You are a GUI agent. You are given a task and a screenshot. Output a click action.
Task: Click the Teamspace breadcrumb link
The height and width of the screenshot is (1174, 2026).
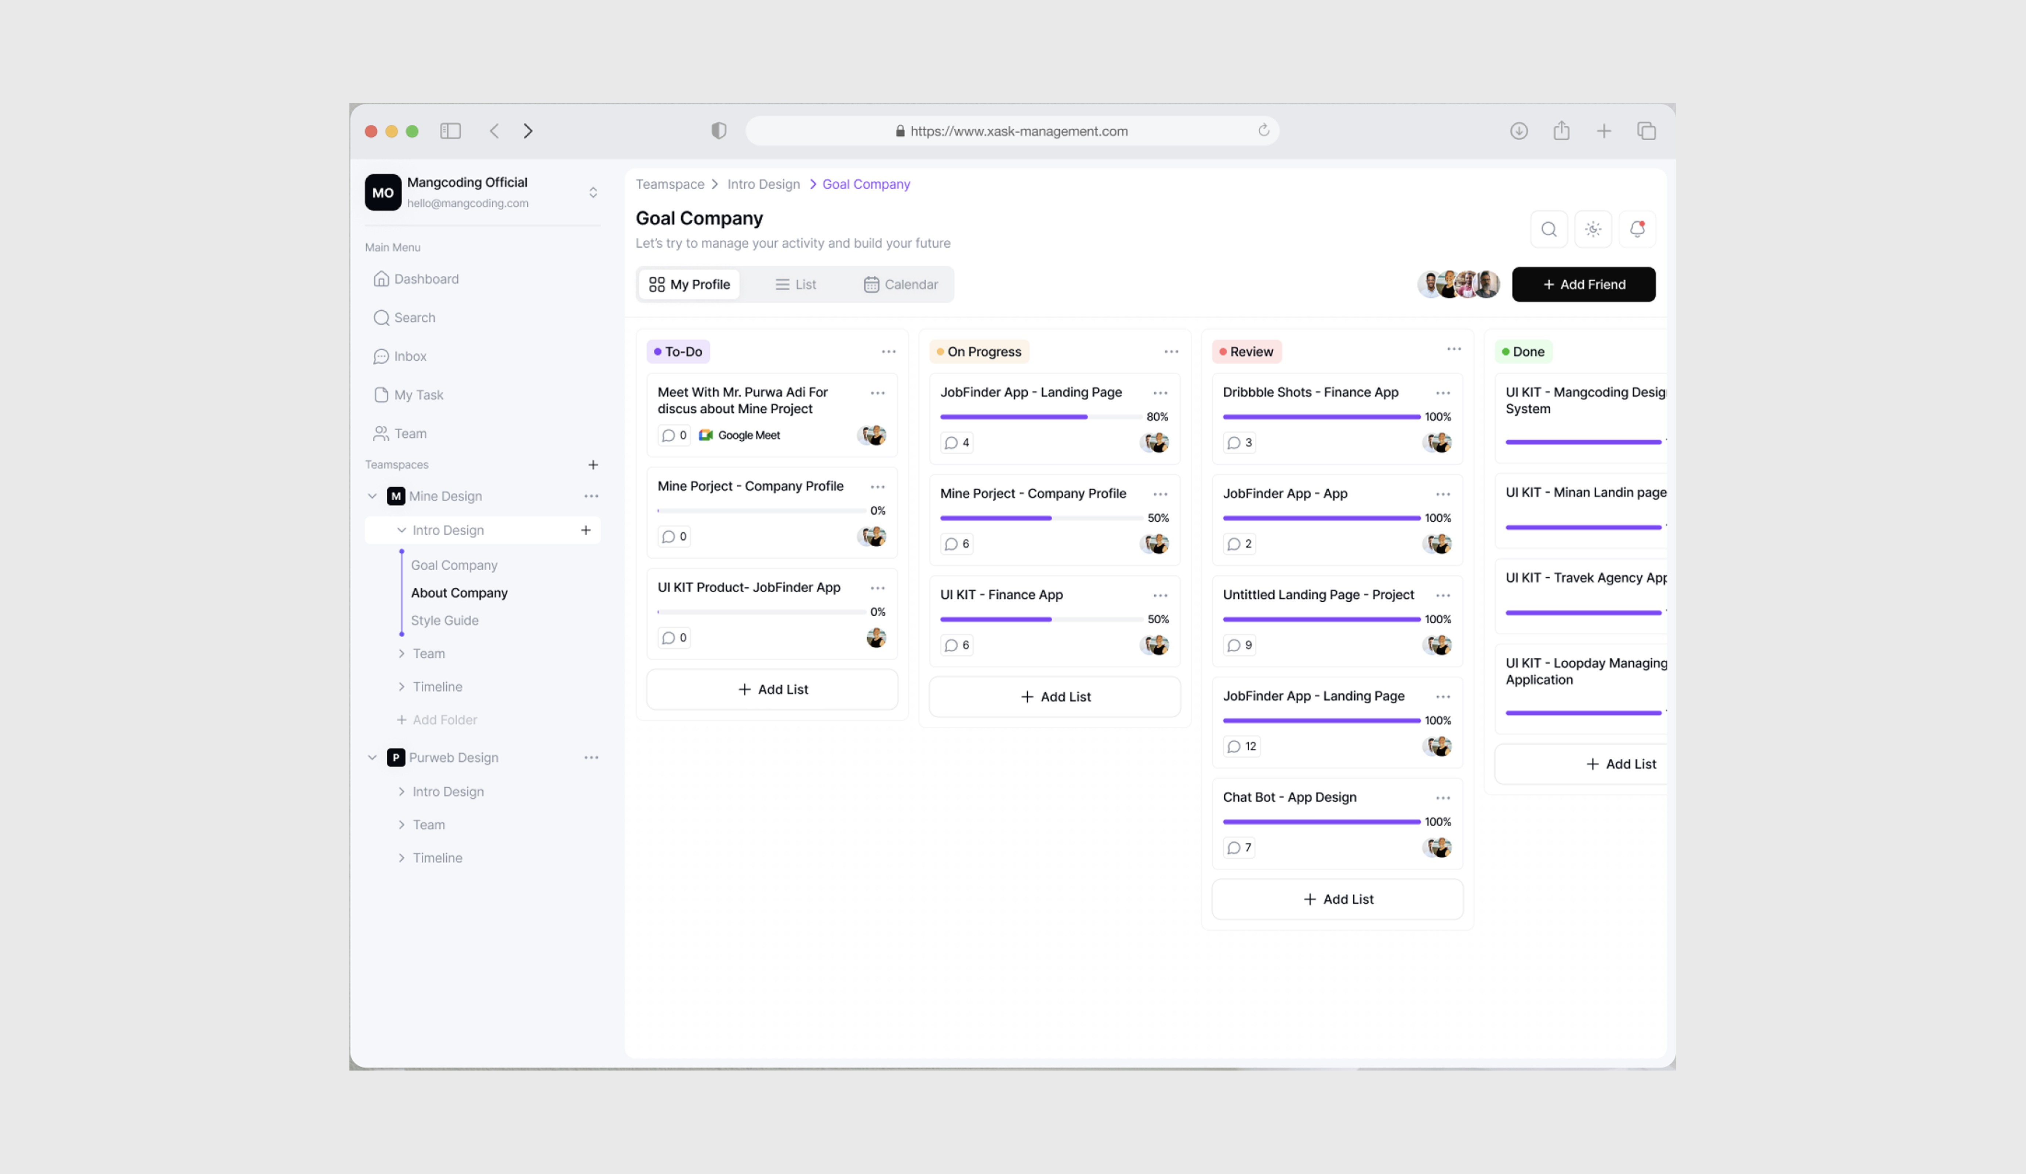(670, 184)
